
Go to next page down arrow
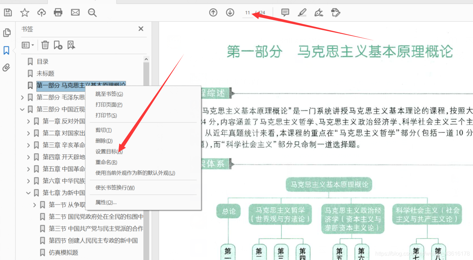(x=230, y=13)
